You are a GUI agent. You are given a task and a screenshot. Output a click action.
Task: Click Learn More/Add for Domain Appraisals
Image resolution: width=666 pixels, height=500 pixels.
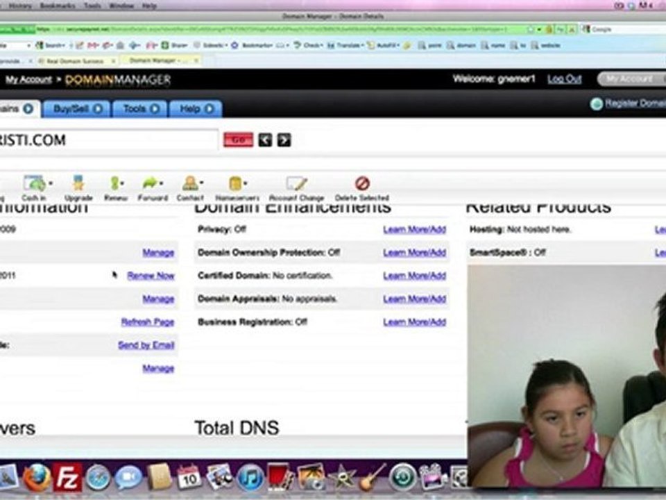pos(415,299)
